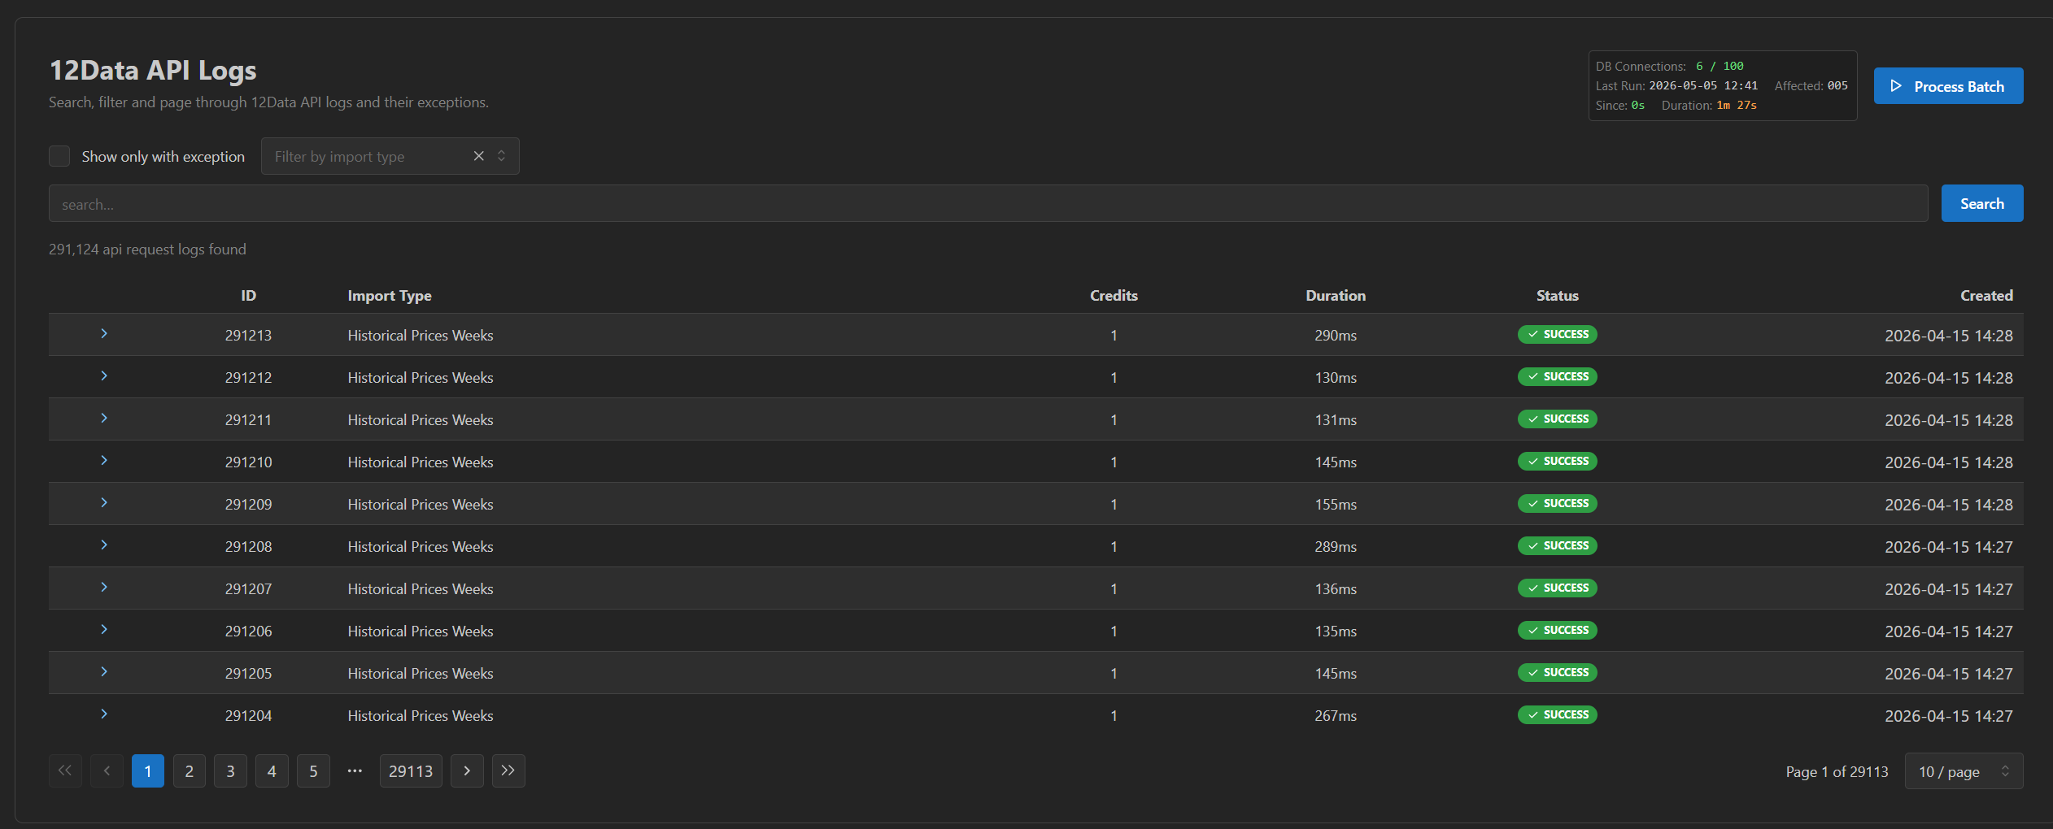
Task: Go to pagination page 5
Action: pos(313,771)
